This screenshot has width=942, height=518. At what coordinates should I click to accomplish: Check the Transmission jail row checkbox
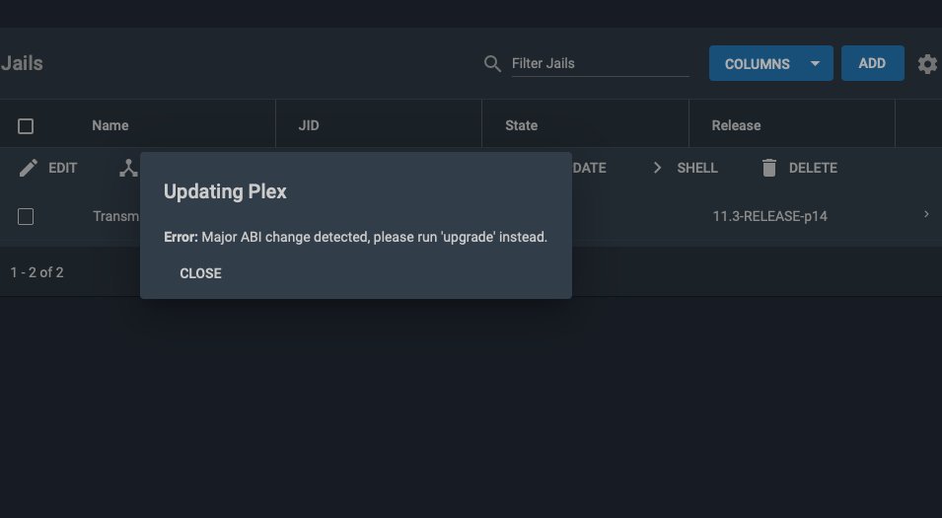pyautogui.click(x=26, y=216)
